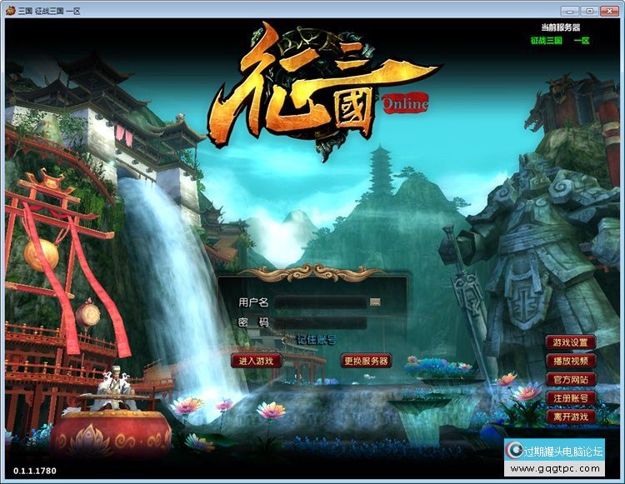Open the www.gqgtpc.com watermark link

click(x=555, y=468)
